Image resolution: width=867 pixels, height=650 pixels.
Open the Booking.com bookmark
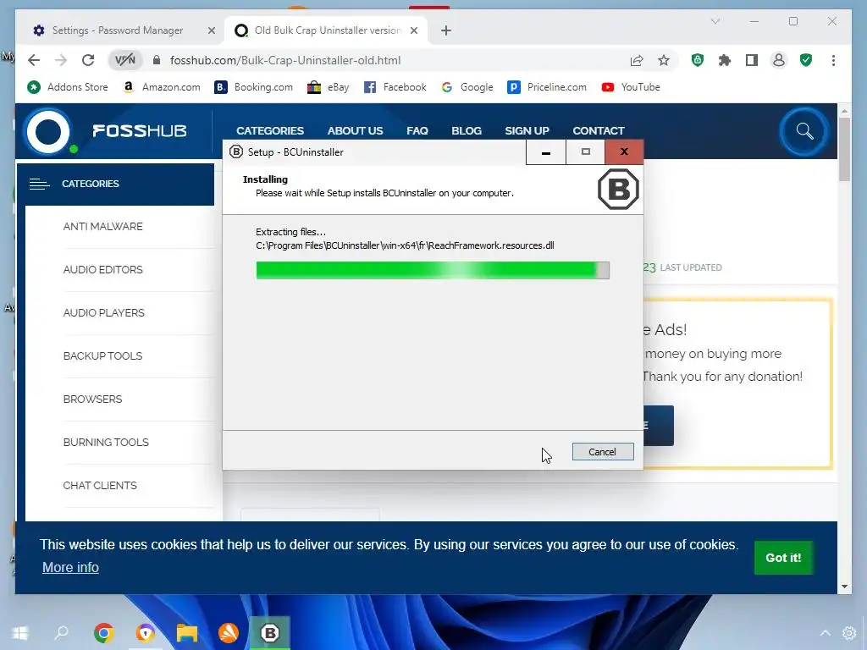tap(254, 87)
